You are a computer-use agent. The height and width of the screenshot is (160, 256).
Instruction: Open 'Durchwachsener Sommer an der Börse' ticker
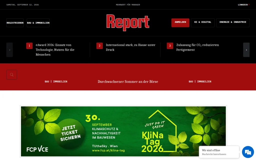coord(128,82)
